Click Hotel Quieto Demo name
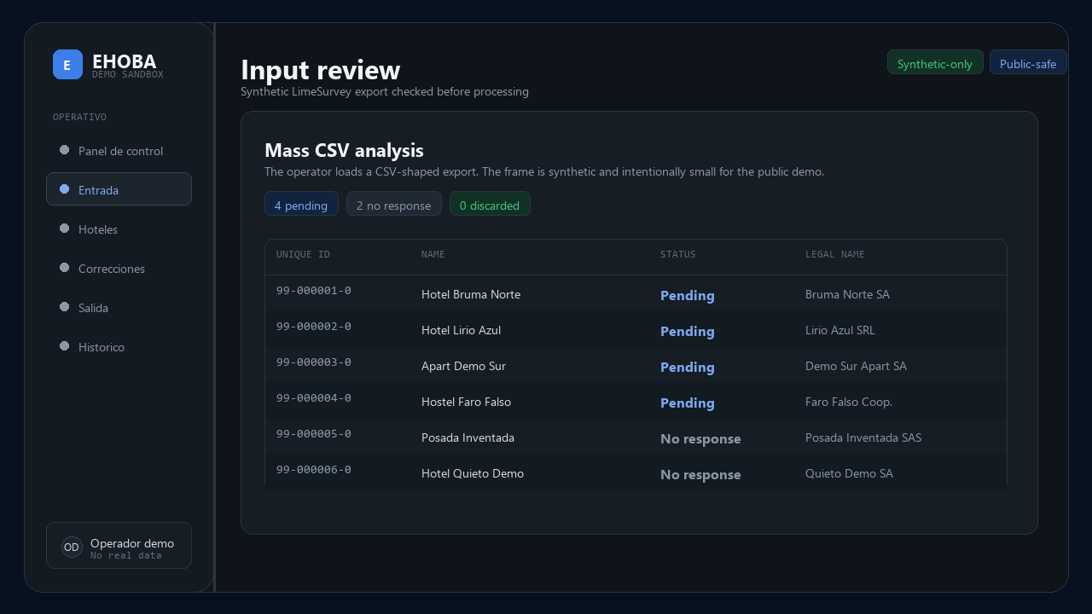 tap(473, 473)
